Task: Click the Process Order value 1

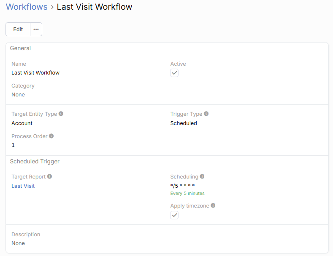Action: click(x=13, y=145)
